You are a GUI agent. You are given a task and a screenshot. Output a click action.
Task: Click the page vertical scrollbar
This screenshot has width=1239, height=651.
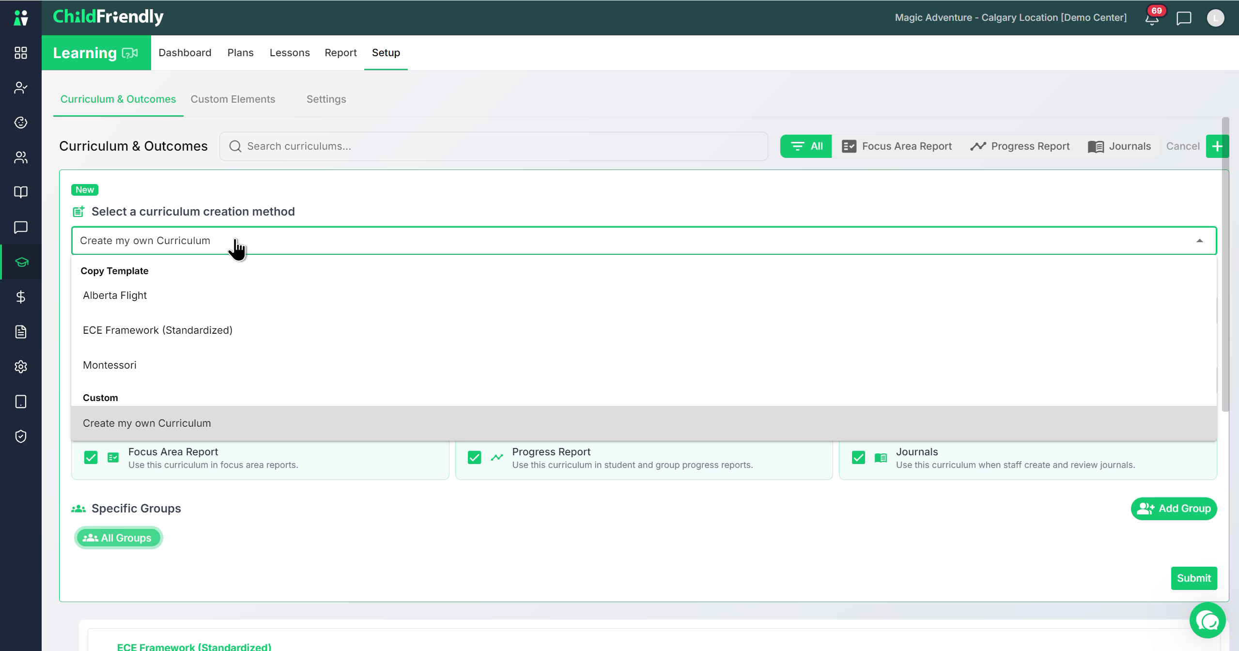click(1225, 264)
